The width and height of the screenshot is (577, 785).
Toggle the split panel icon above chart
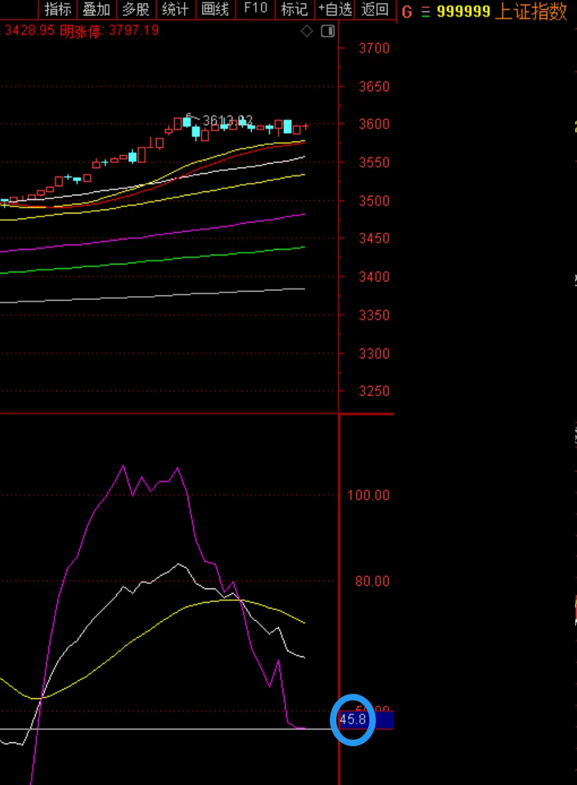point(328,31)
